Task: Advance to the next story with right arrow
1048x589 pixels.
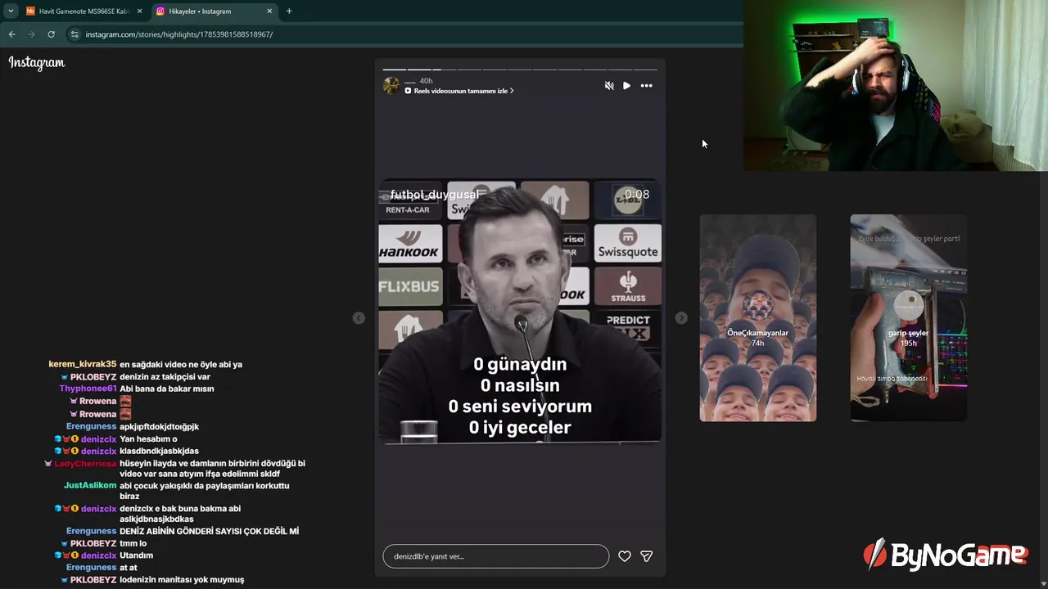Action: (x=681, y=317)
